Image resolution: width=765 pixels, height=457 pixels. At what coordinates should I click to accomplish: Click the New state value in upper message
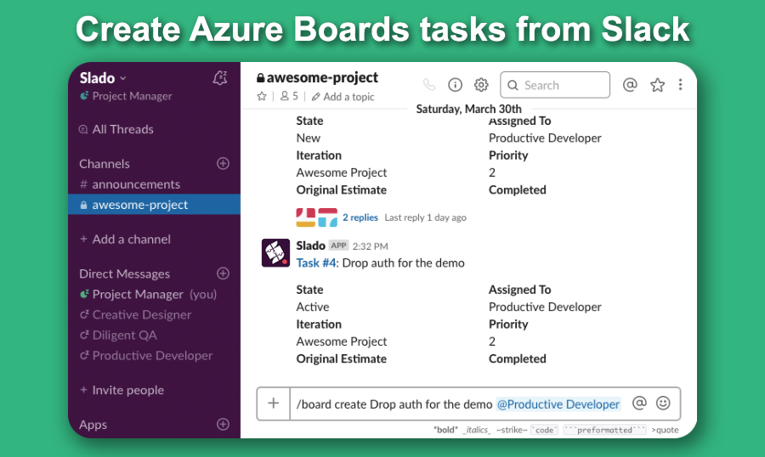tap(309, 138)
